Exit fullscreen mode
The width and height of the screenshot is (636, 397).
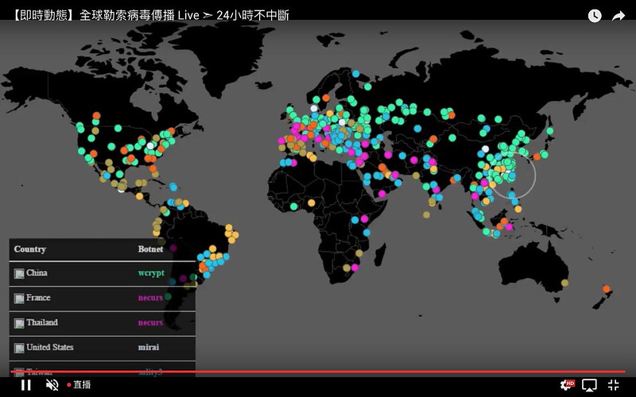tap(614, 385)
